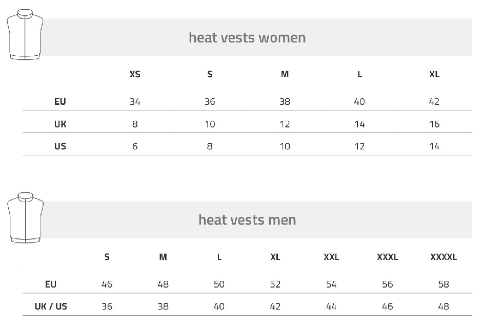The height and width of the screenshot is (330, 483).
Task: Click the heat vests men heading
Action: (x=247, y=220)
